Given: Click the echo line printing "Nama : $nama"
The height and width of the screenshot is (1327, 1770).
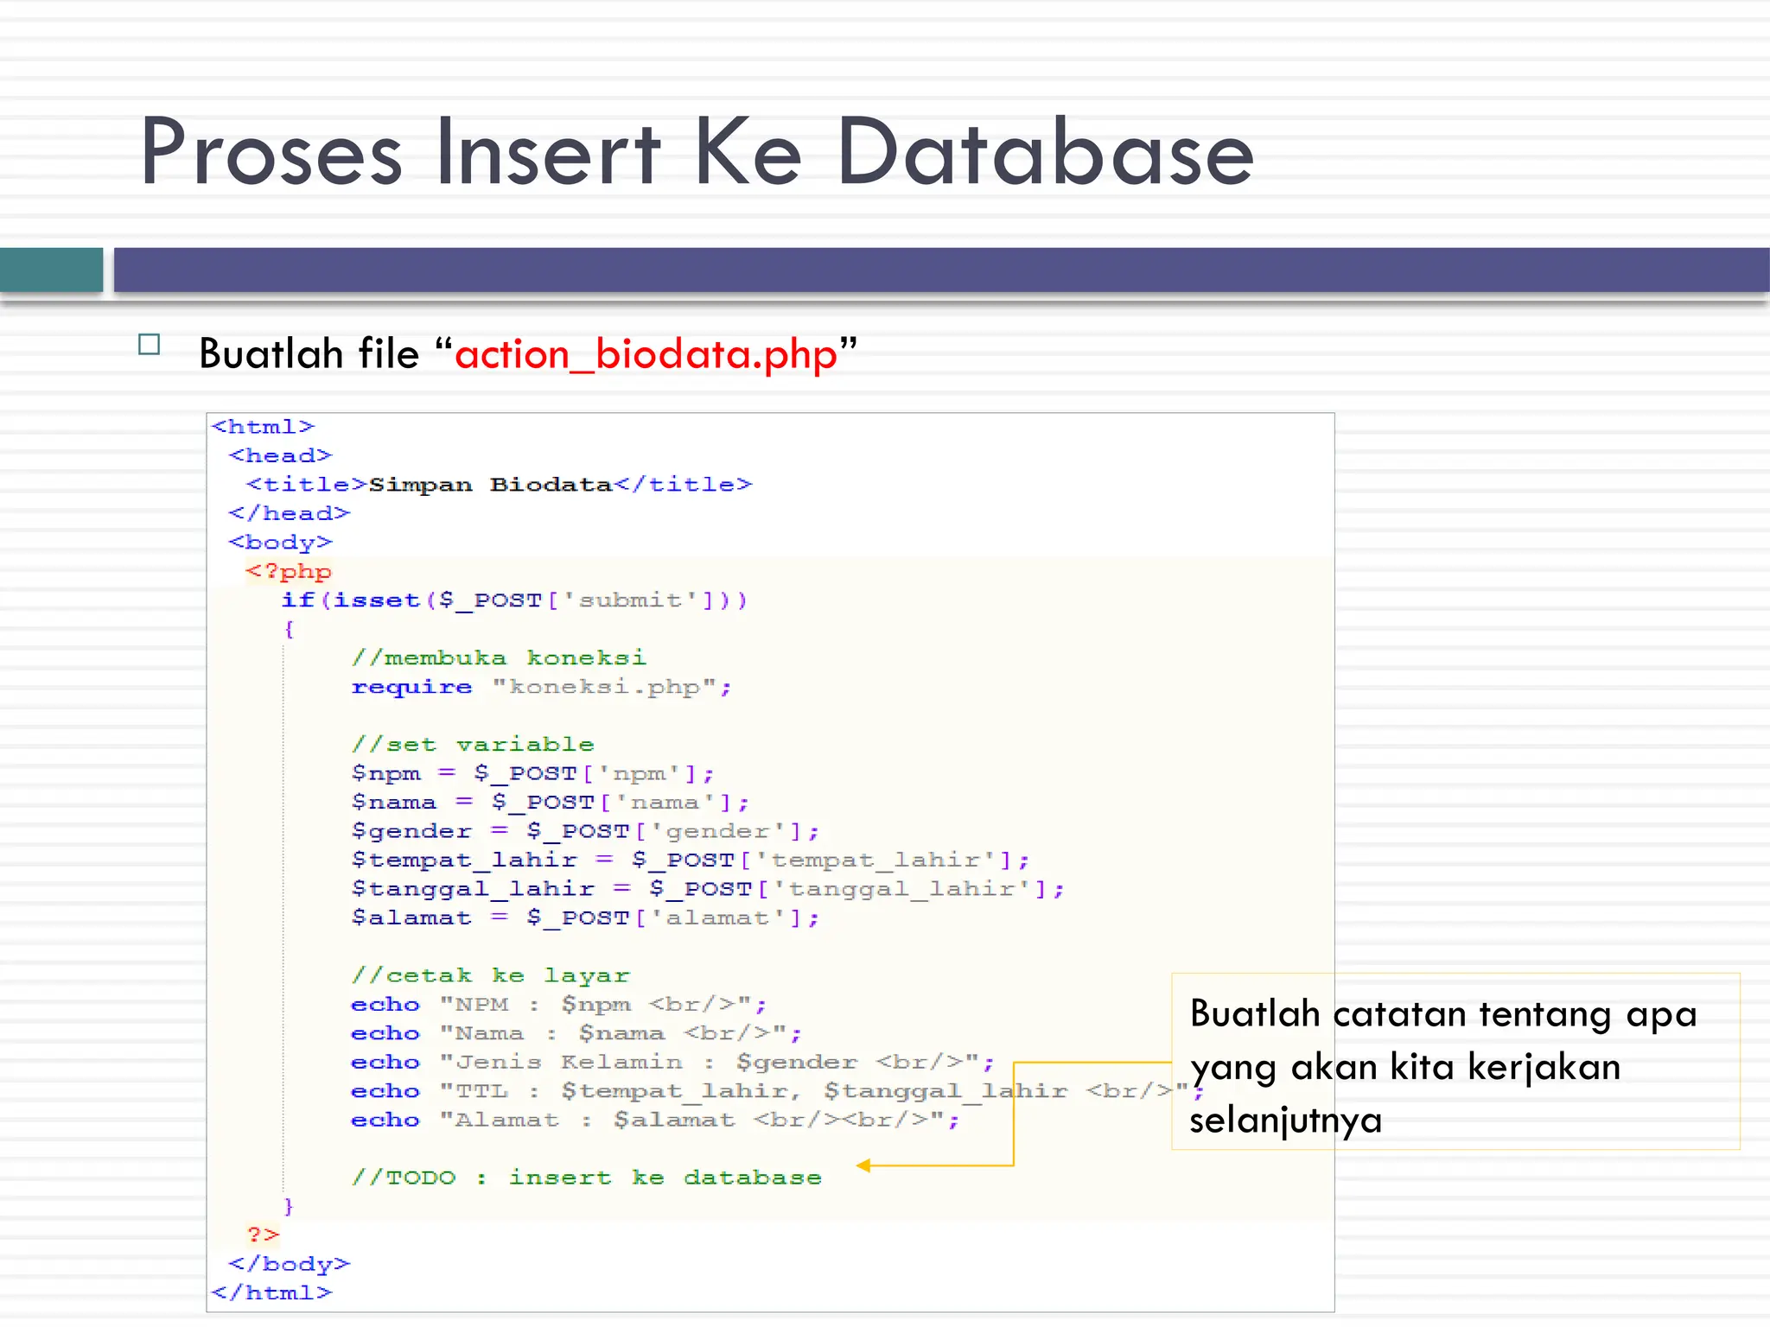Looking at the screenshot, I should click(576, 1033).
